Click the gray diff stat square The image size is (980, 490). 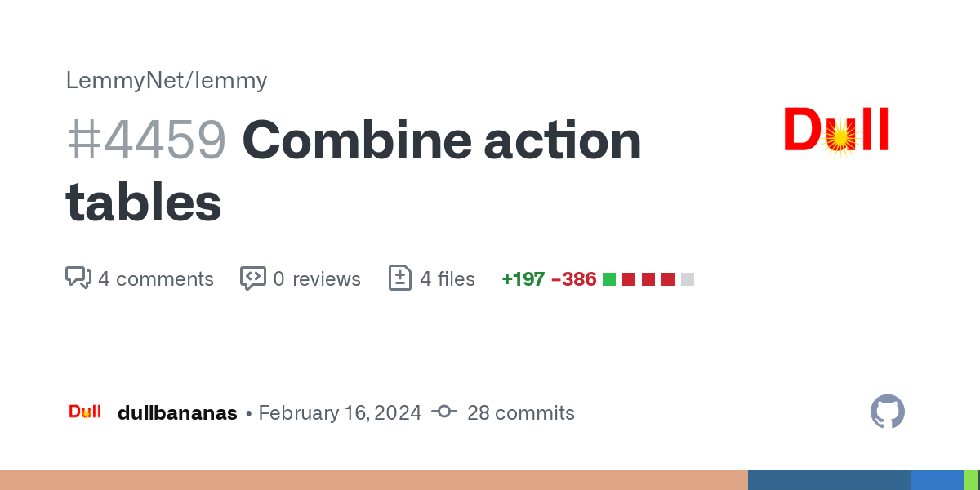click(688, 279)
